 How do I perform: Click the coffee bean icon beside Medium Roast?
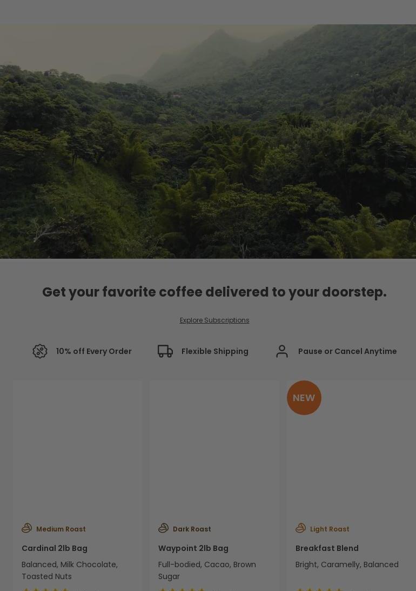(26, 528)
